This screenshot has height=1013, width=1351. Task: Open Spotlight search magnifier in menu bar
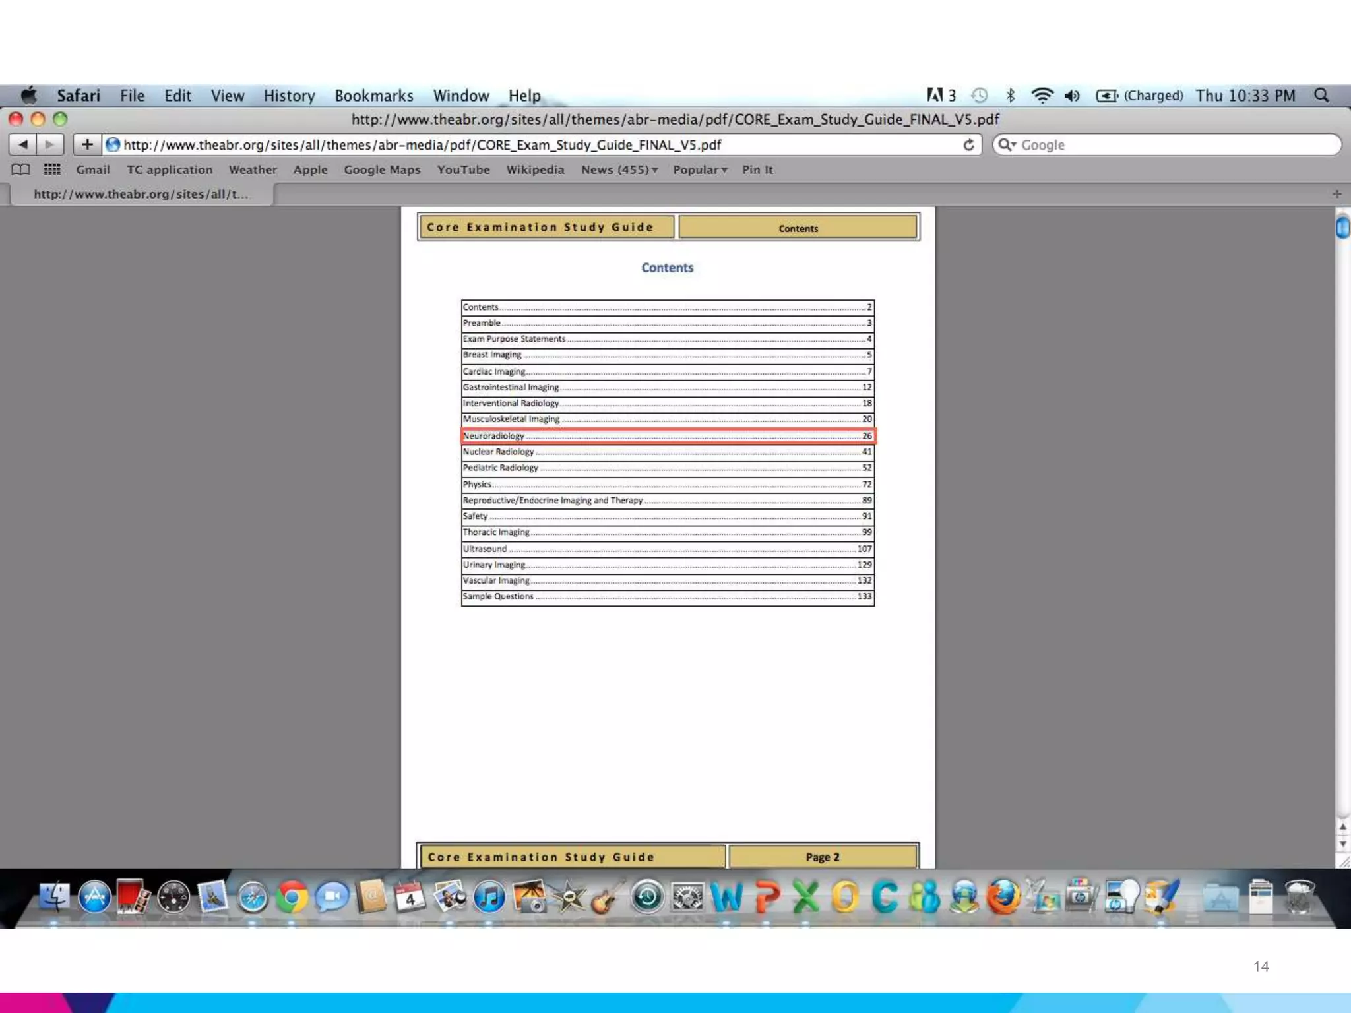pyautogui.click(x=1321, y=96)
